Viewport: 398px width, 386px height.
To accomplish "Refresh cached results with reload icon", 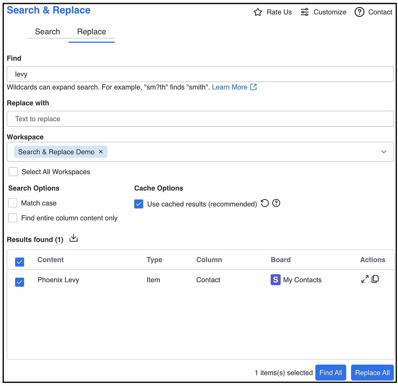I will (264, 203).
